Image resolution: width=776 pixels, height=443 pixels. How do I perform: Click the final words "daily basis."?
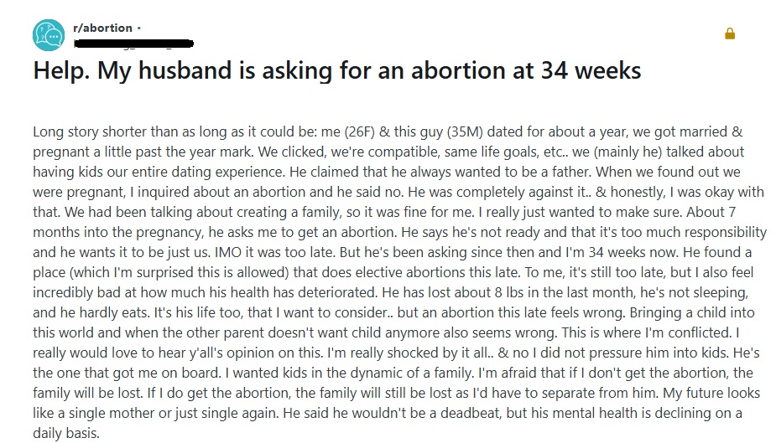click(x=66, y=433)
